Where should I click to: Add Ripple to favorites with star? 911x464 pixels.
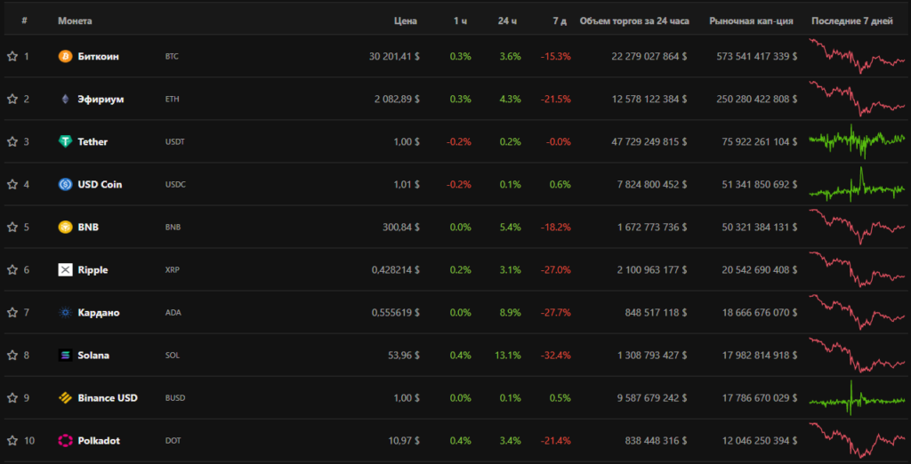[x=12, y=270]
